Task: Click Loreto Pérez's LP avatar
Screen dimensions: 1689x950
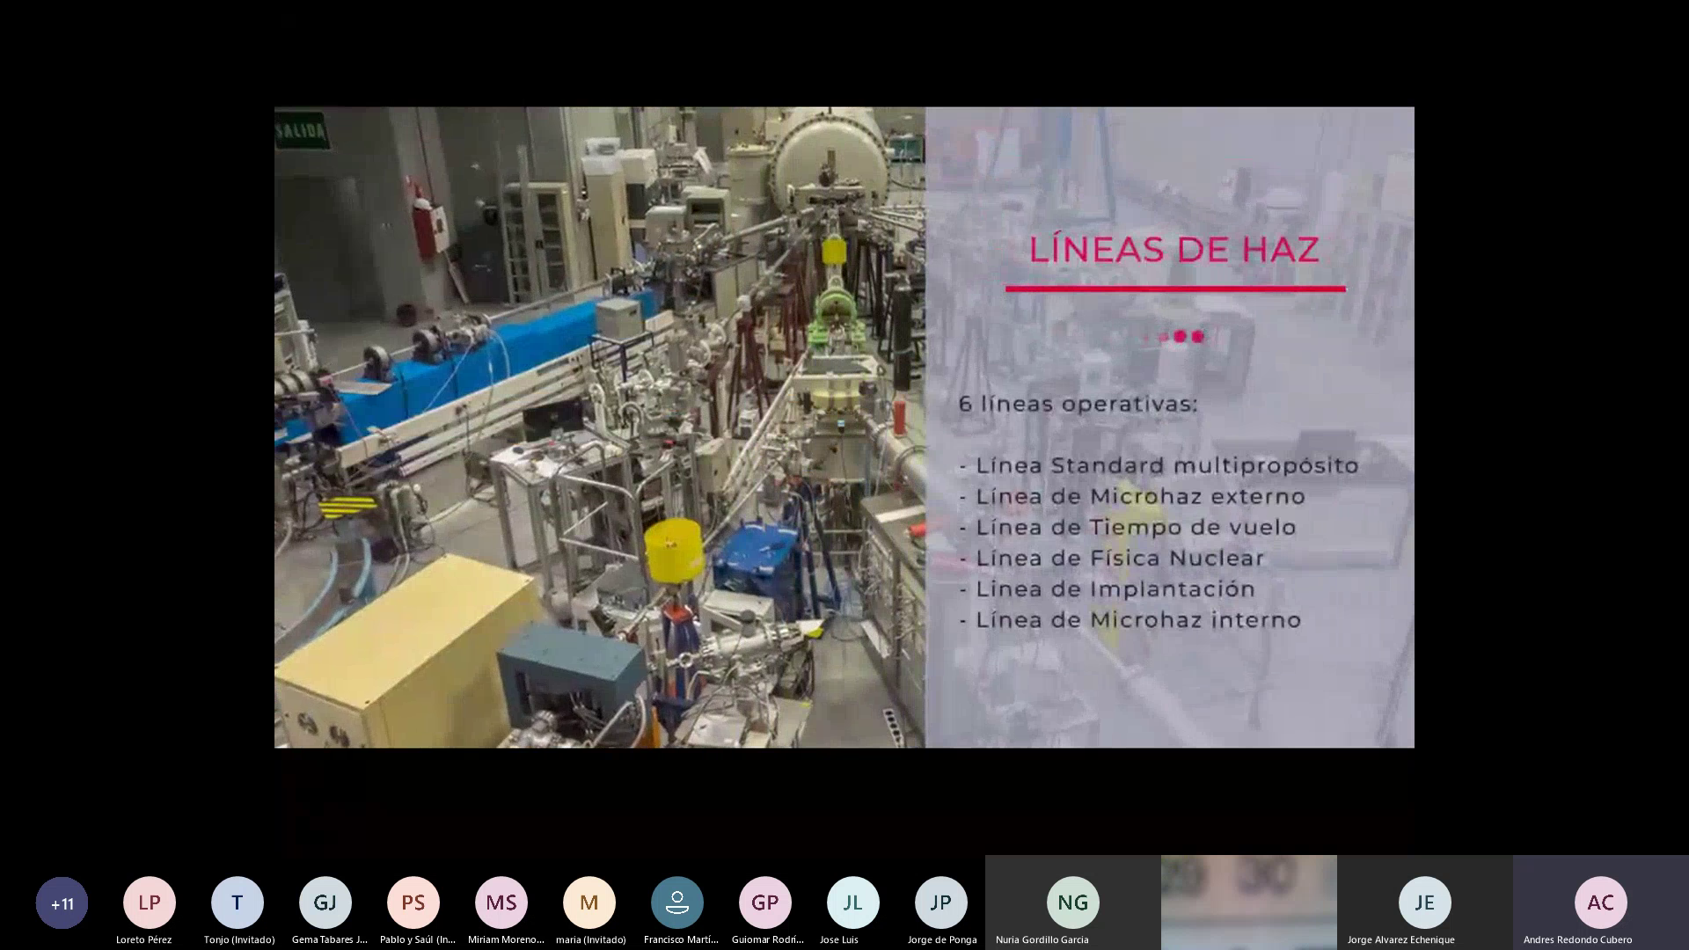Action: tap(150, 902)
